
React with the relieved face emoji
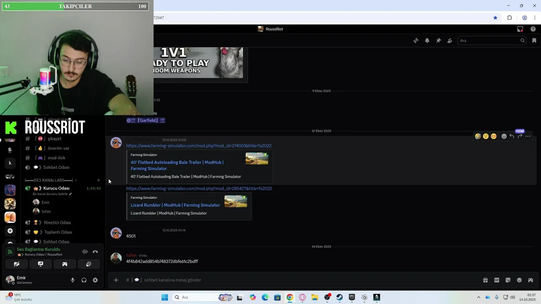(x=486, y=136)
